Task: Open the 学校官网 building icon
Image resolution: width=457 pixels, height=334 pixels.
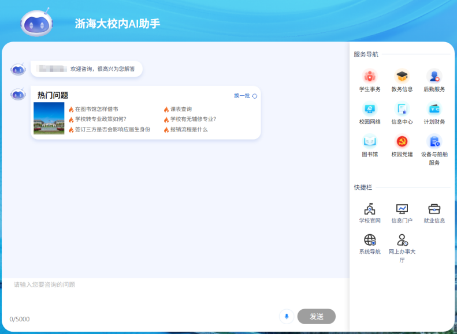Action: (x=370, y=209)
